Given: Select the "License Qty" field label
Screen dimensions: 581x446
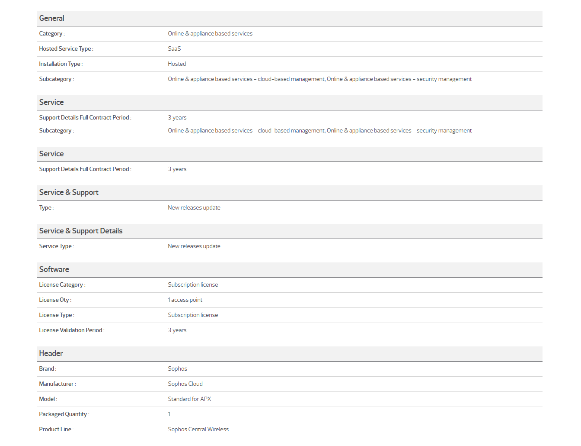Looking at the screenshot, I should click(x=54, y=300).
